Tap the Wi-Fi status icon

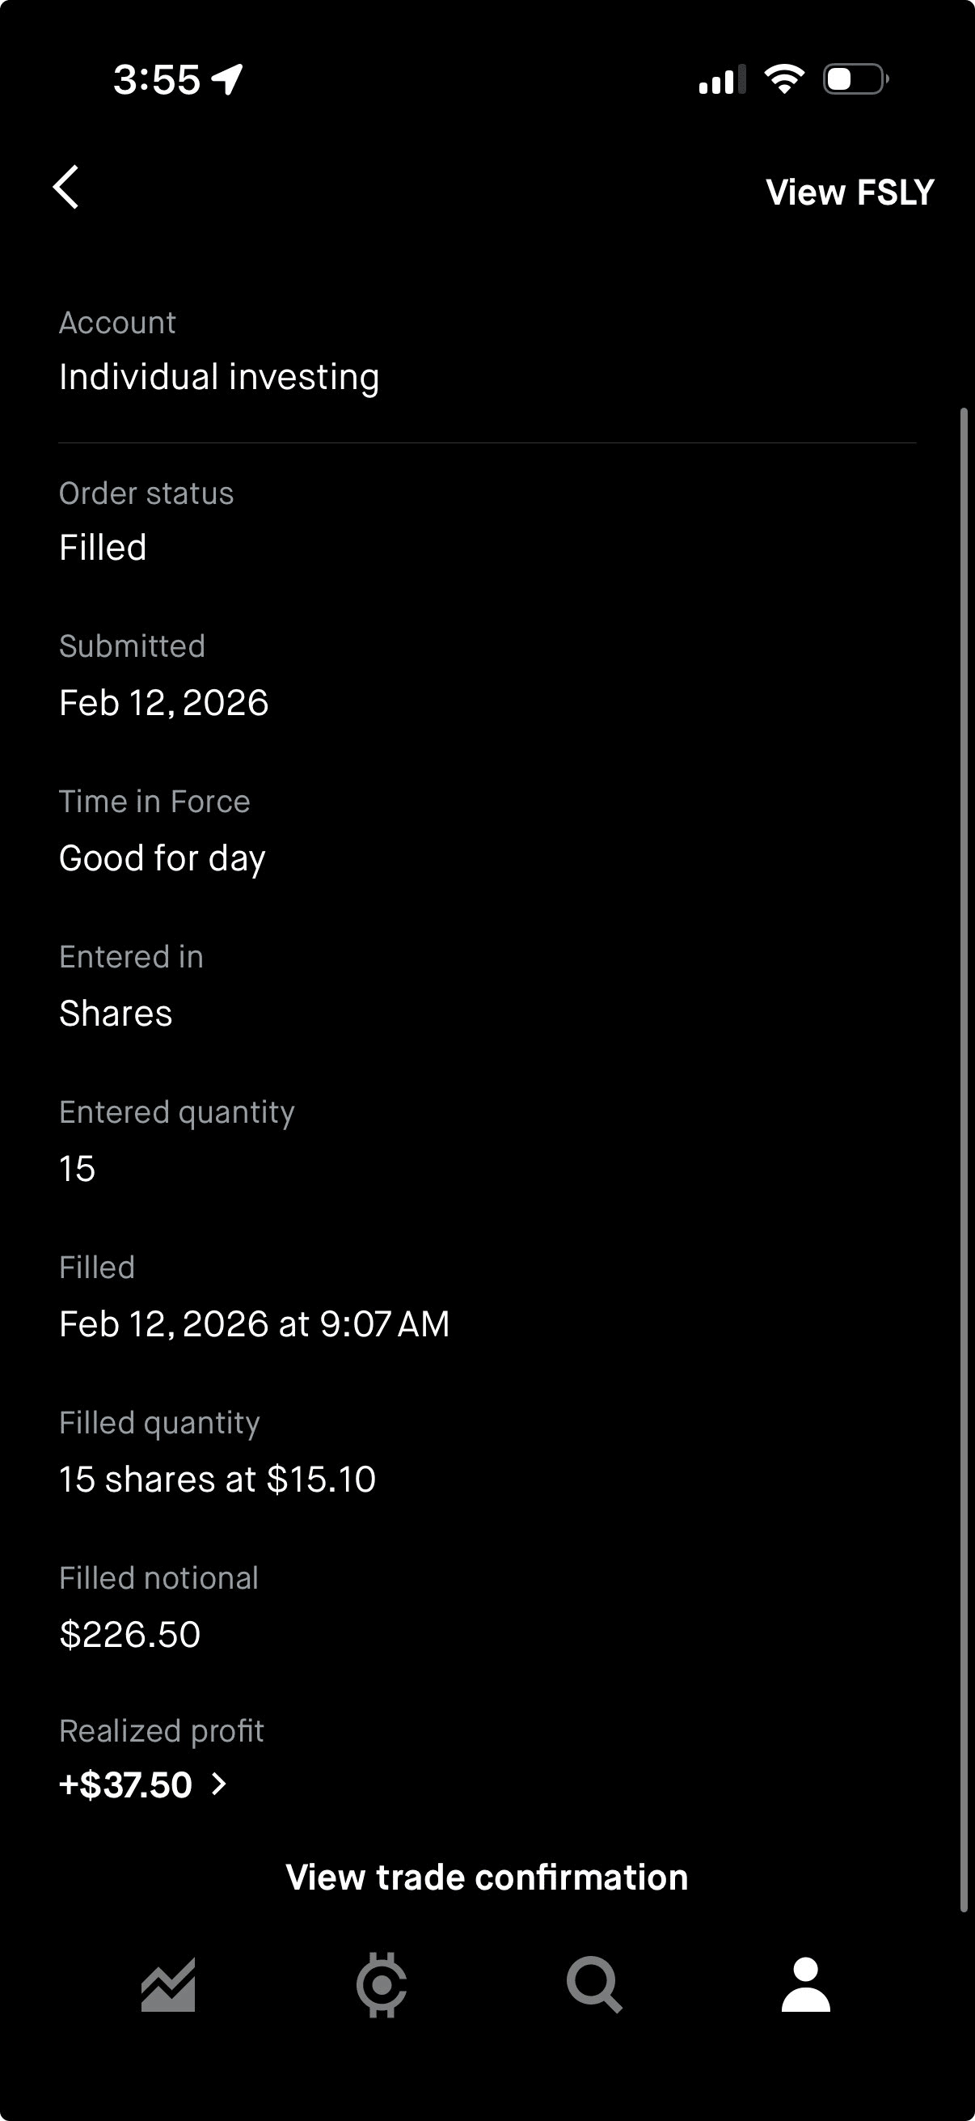(x=784, y=79)
